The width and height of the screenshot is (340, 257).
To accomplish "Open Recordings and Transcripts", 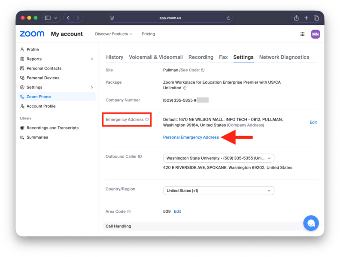I will (x=52, y=128).
